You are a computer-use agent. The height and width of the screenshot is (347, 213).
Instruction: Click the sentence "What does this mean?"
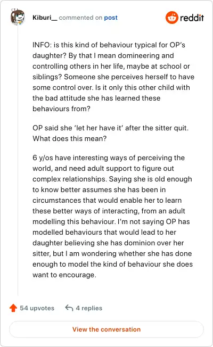click(x=70, y=138)
